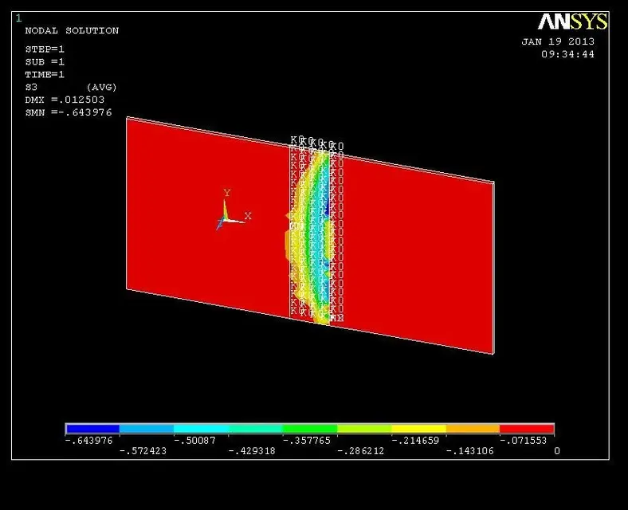Click legend value -.429318
Image resolution: width=628 pixels, height=510 pixels.
coord(252,451)
